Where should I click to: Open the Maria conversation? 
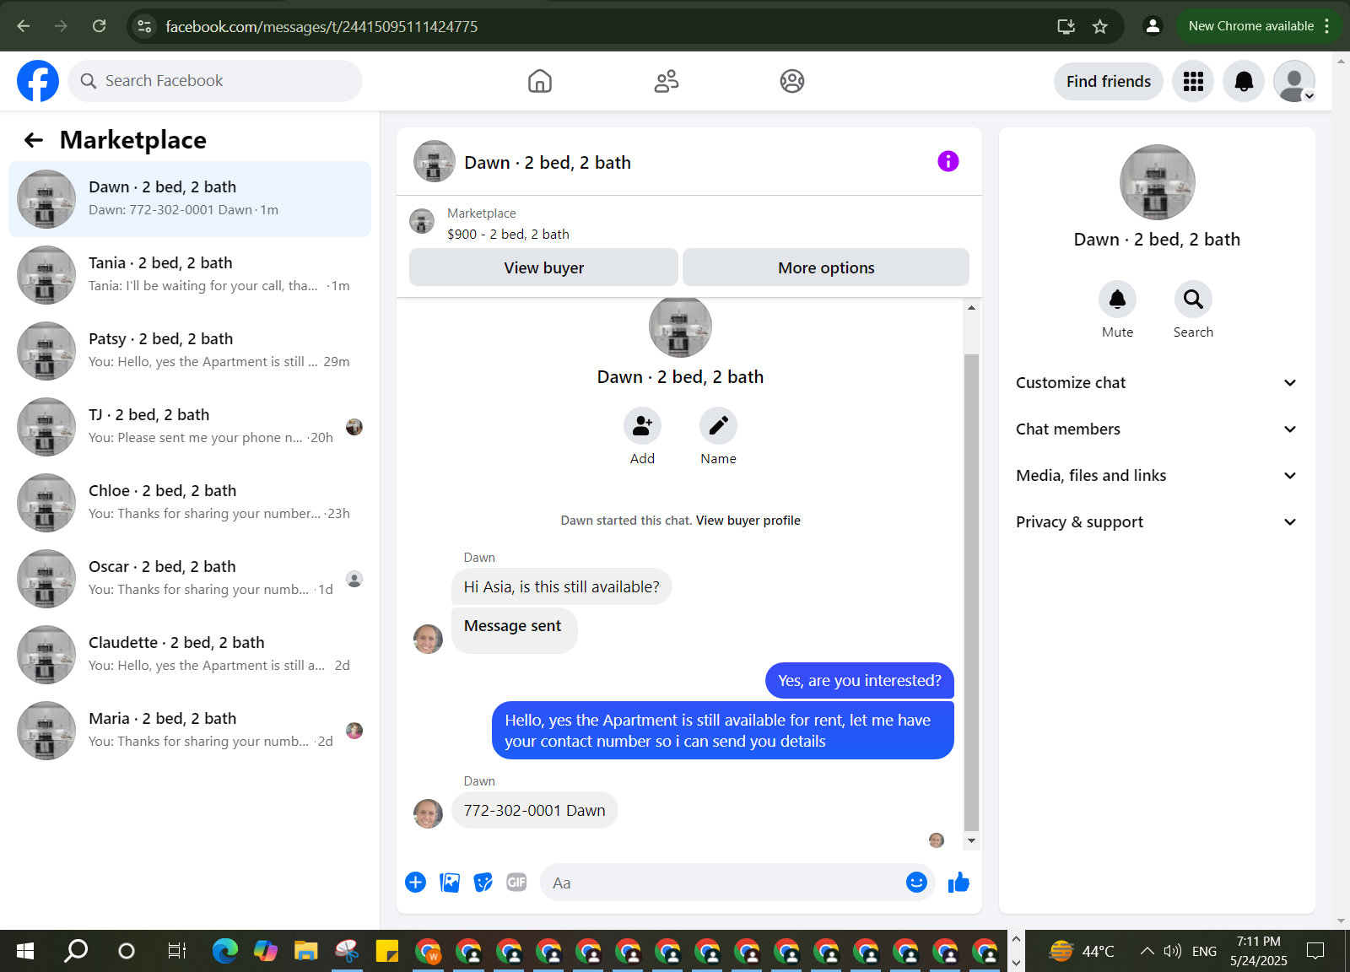coord(190,731)
